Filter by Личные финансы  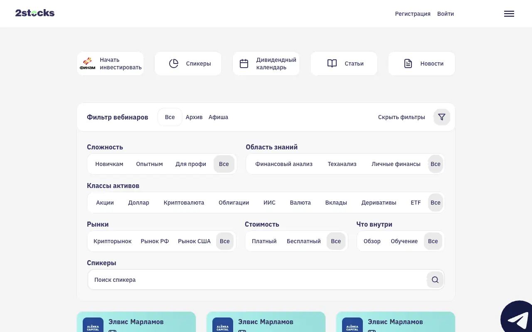coord(396,164)
